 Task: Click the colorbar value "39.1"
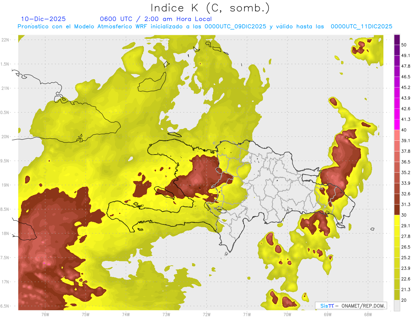click(406, 141)
